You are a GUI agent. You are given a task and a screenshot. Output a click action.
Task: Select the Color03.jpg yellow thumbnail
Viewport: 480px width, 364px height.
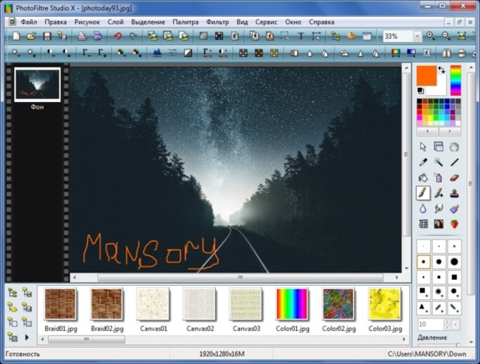point(385,304)
